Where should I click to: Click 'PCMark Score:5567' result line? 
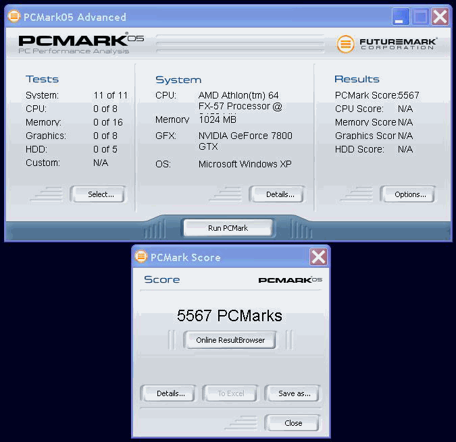tap(377, 95)
